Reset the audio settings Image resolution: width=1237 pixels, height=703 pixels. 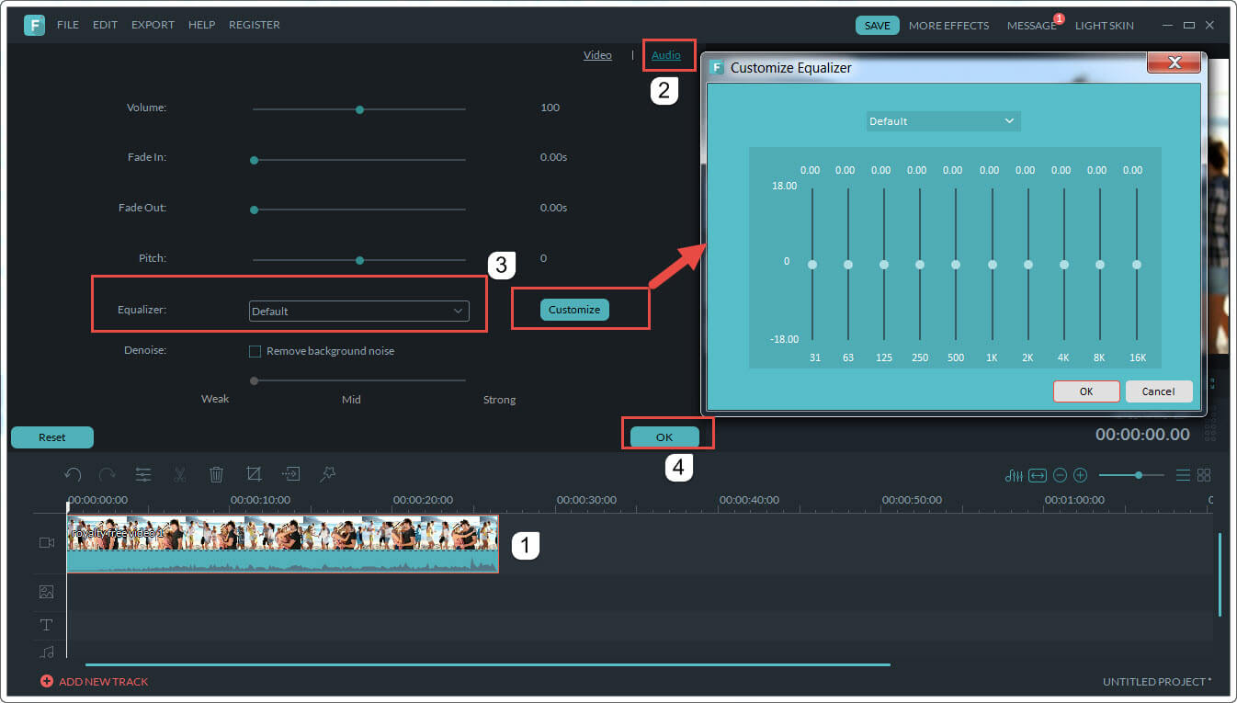[x=52, y=437]
